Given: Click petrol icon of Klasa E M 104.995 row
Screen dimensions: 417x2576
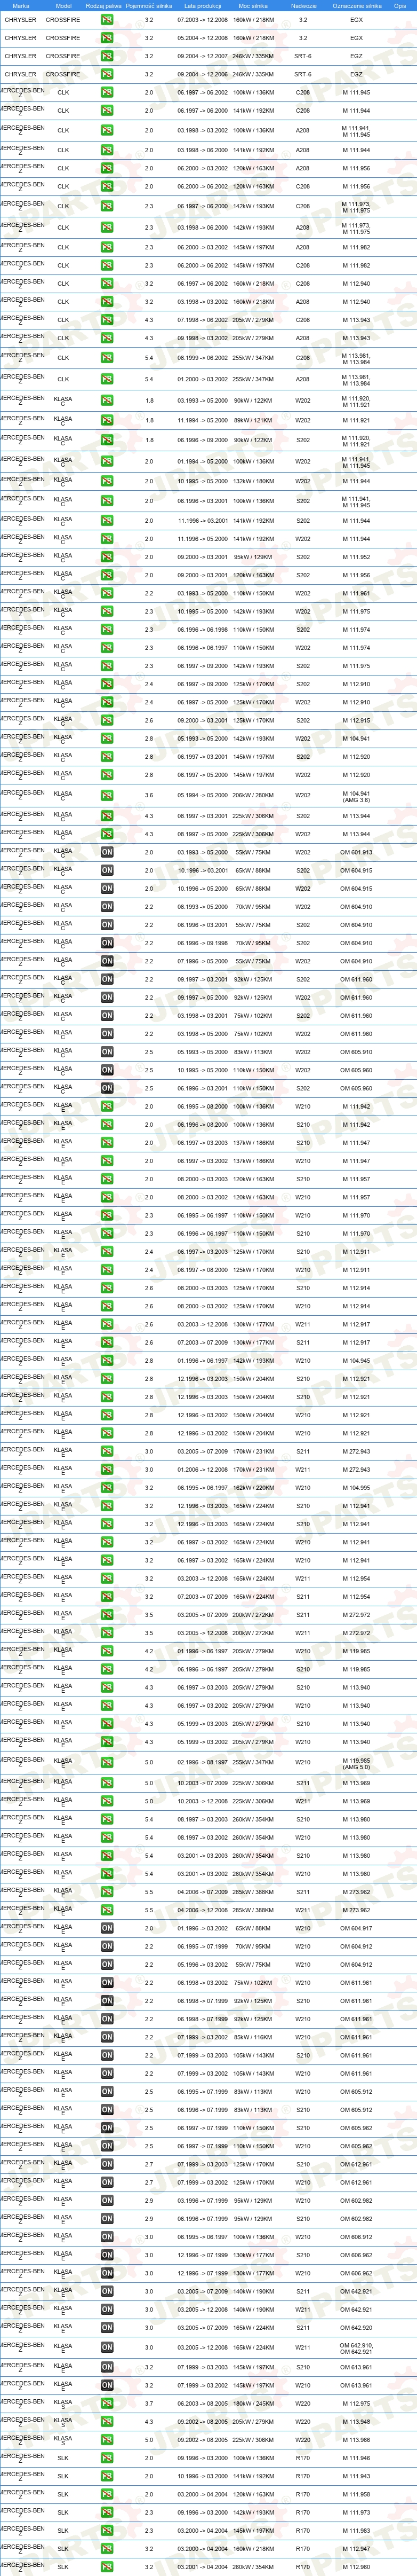Looking at the screenshot, I should (x=107, y=1487).
